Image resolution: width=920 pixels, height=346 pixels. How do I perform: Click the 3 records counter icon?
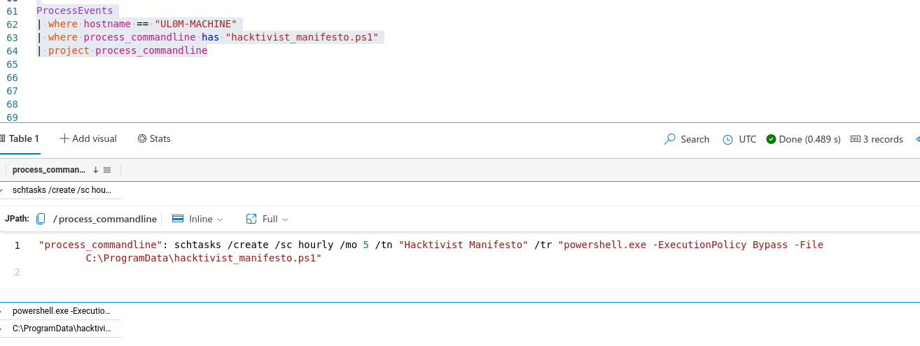(x=855, y=139)
